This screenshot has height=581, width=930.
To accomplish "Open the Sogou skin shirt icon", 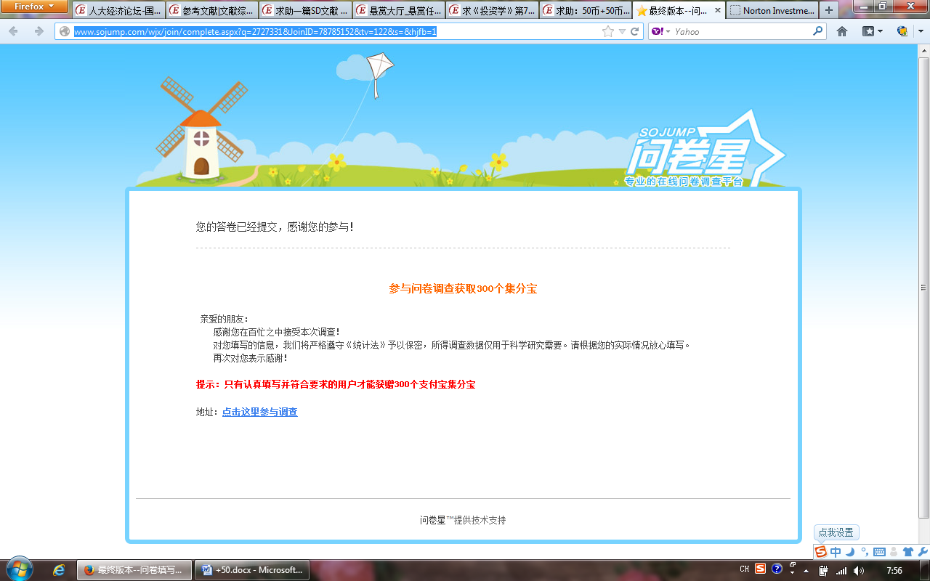I will click(x=908, y=552).
